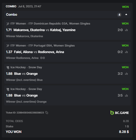
Task: Select the Ticket ID number text
Action: pyautogui.click(x=30, y=113)
